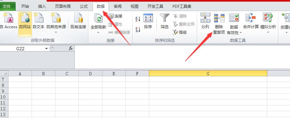Open the PDF工具集 ribbon tab
This screenshot has height=118, width=290.
181,6
